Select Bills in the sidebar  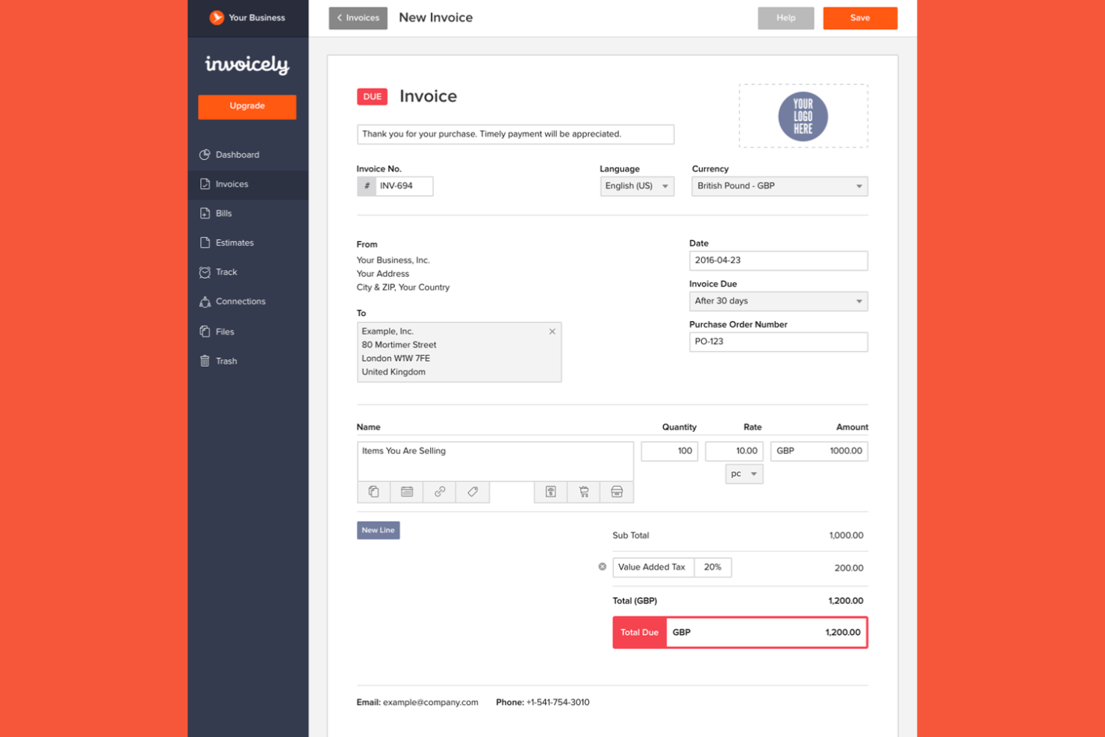[x=222, y=214]
